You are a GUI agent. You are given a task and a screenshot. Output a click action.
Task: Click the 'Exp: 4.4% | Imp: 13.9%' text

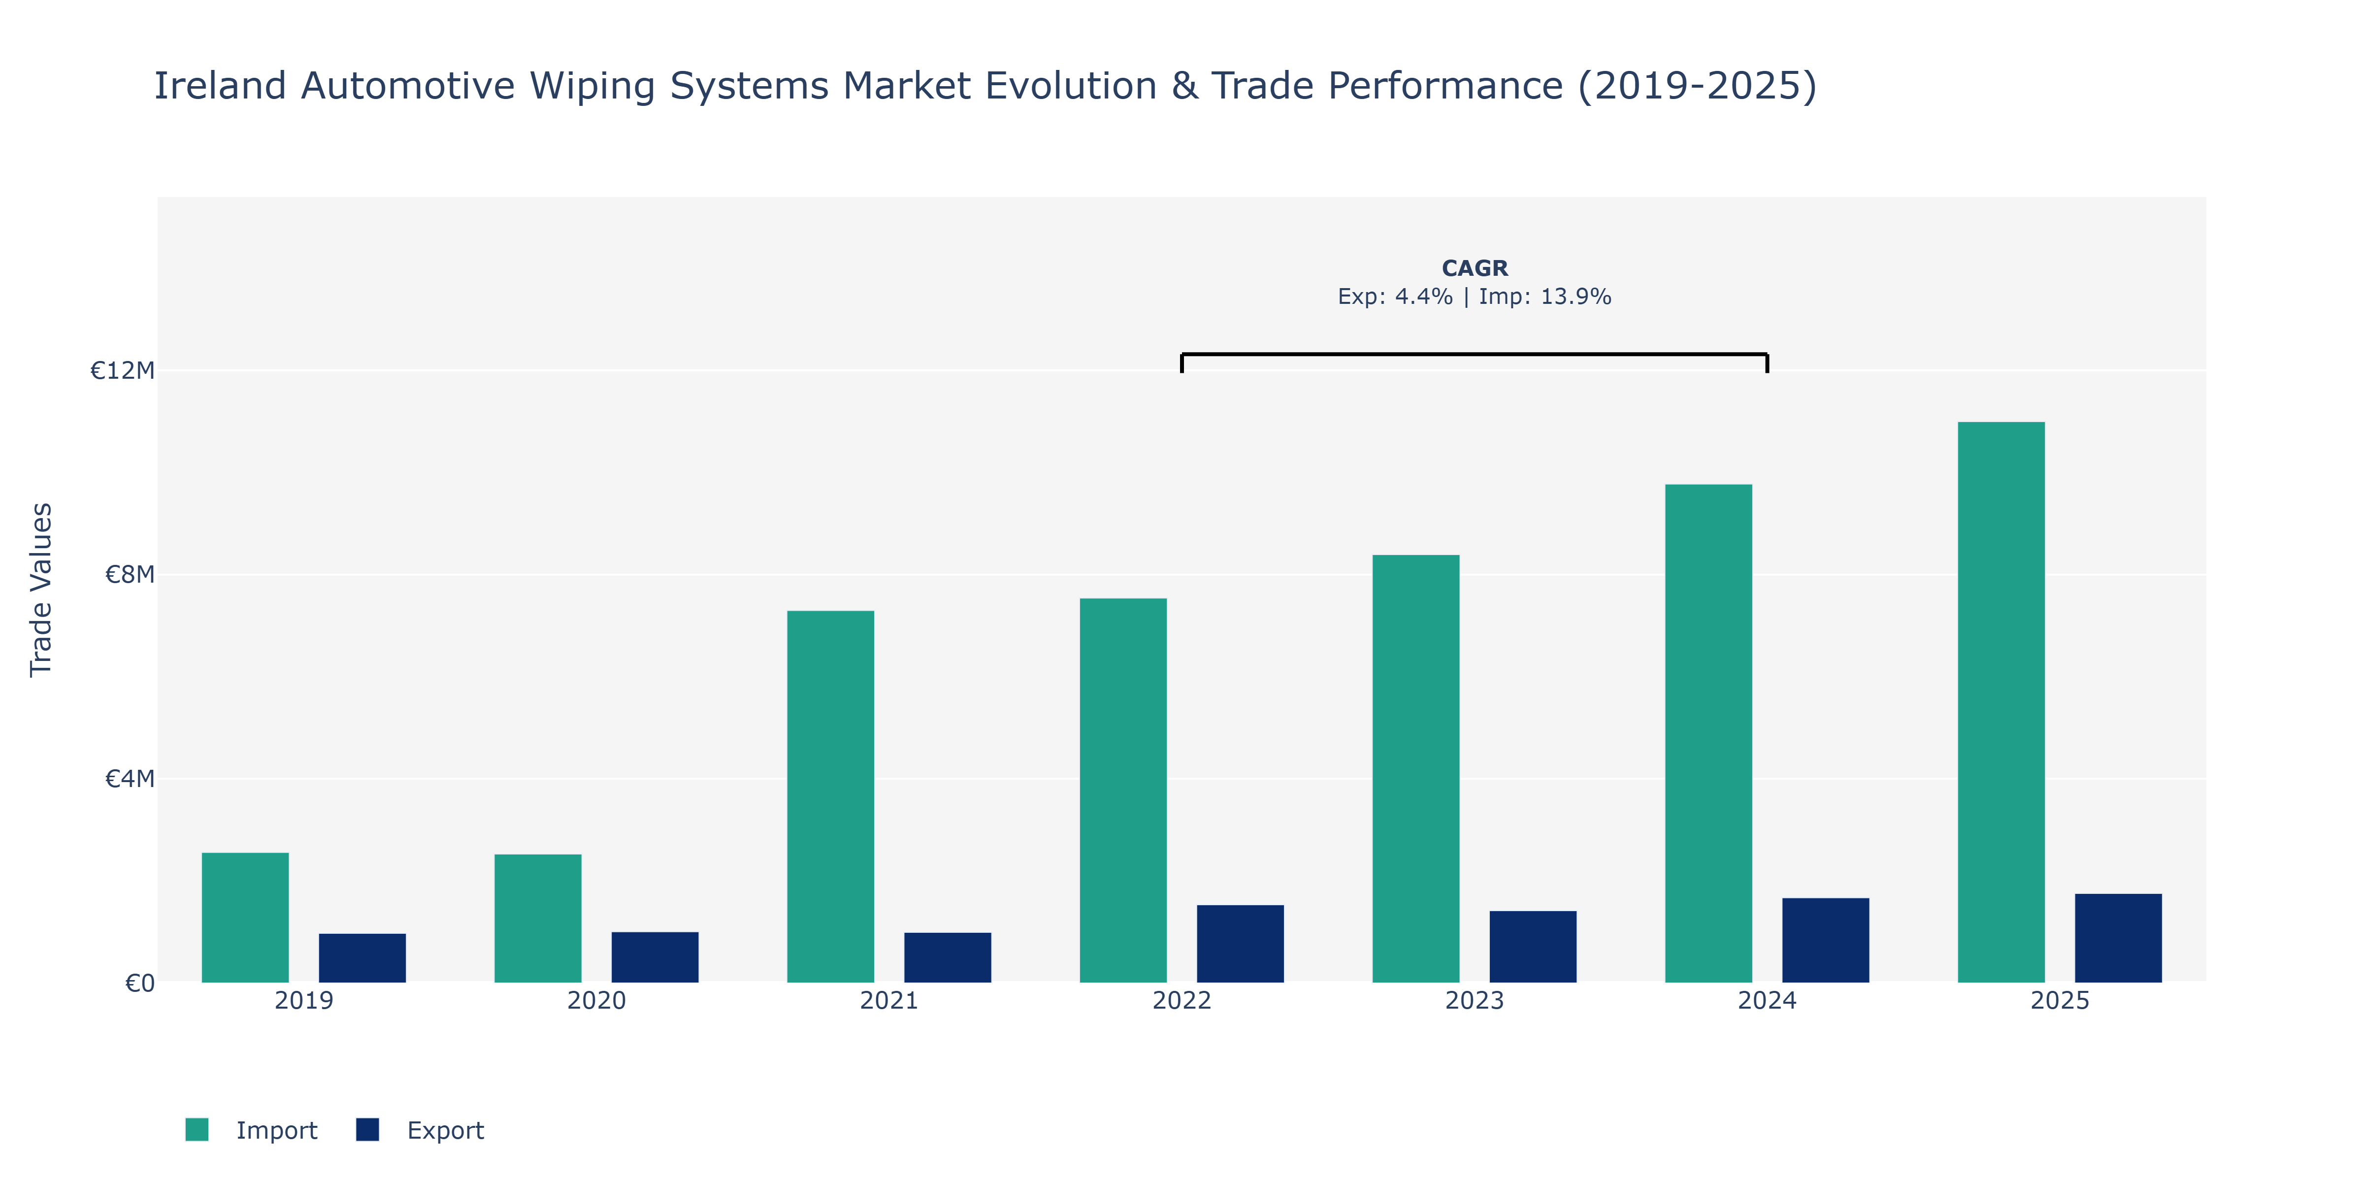1475,296
